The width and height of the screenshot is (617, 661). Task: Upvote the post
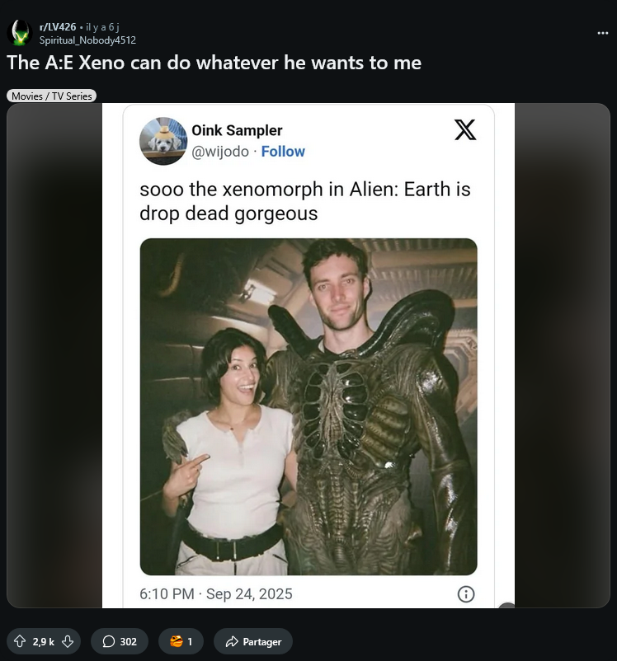21,641
